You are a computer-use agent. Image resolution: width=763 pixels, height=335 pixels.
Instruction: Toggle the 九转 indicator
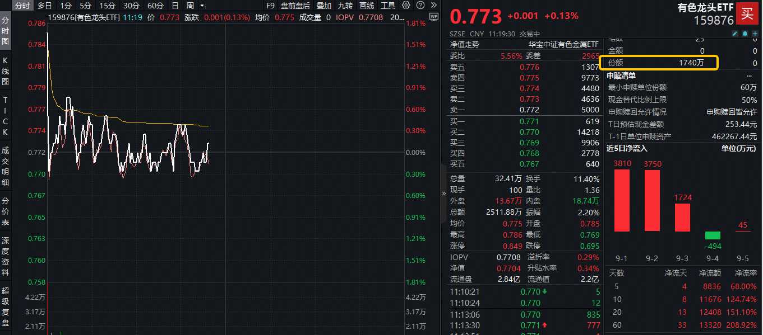coord(345,6)
